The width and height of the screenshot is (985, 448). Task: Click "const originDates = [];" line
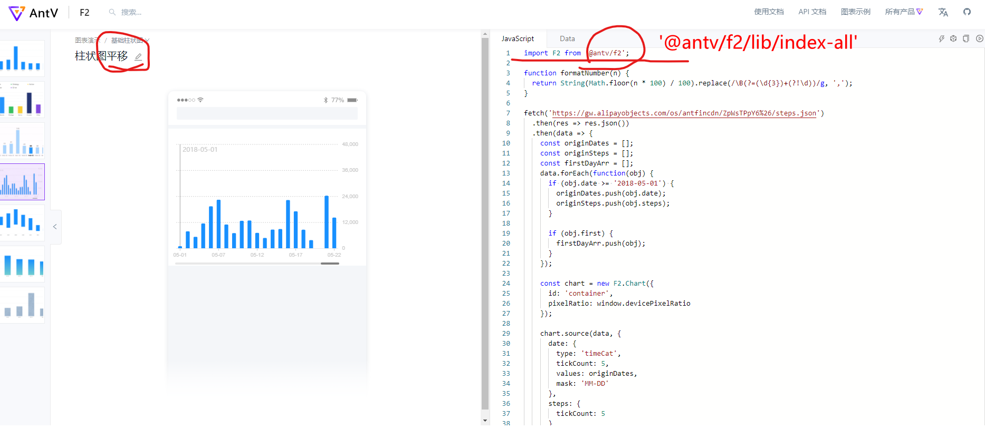tap(587, 143)
